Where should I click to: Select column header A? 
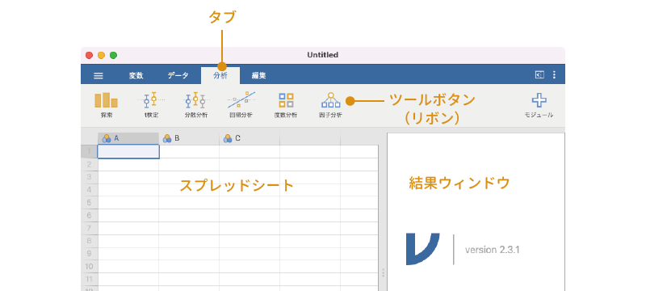tap(128, 138)
